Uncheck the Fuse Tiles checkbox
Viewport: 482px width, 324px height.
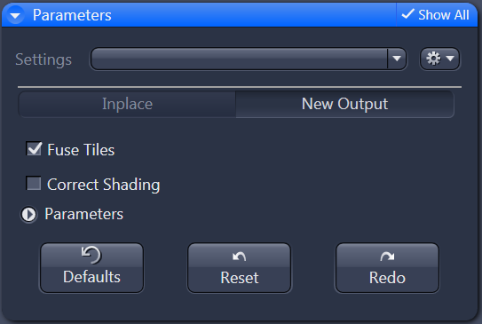pyautogui.click(x=34, y=149)
